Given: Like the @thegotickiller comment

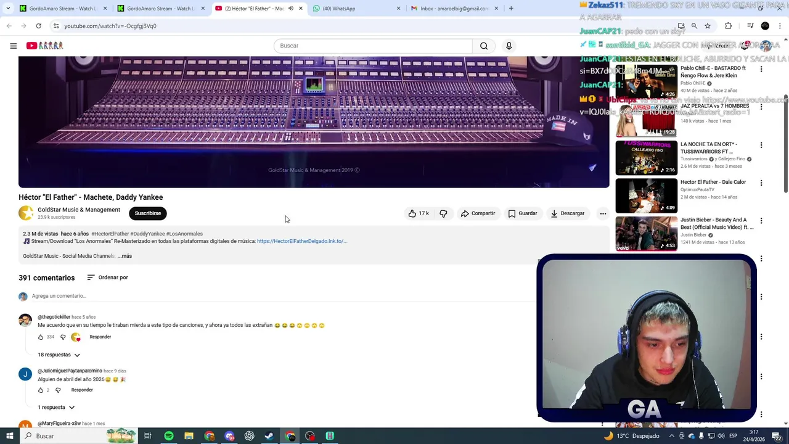Looking at the screenshot, I should 41,337.
